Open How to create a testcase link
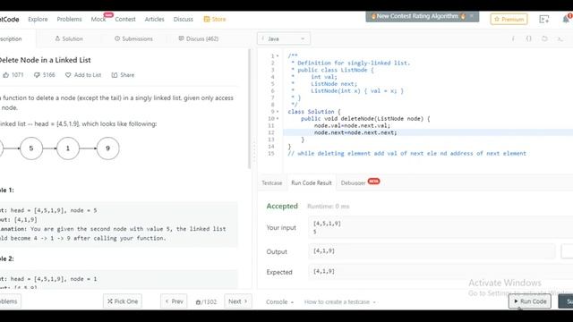 340,302
